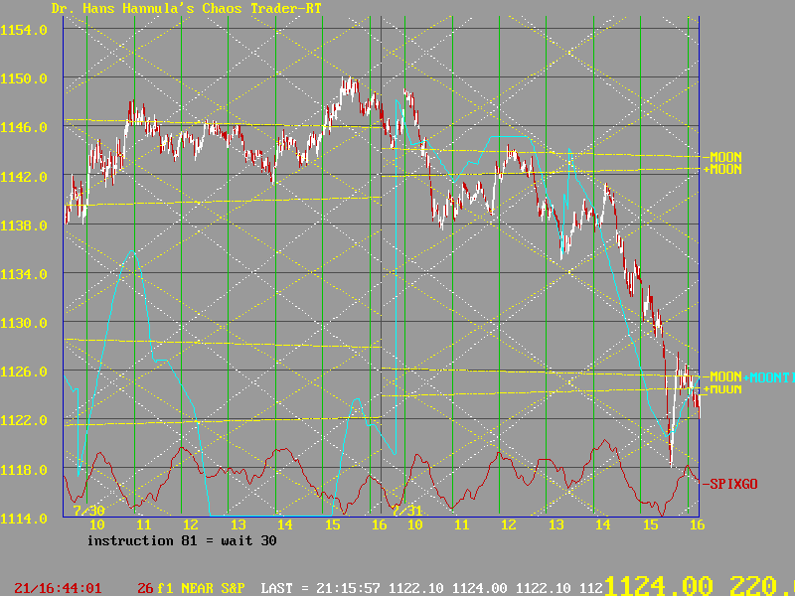Click the red 21/16:44:01 timestamp
795x596 pixels.
[58, 588]
